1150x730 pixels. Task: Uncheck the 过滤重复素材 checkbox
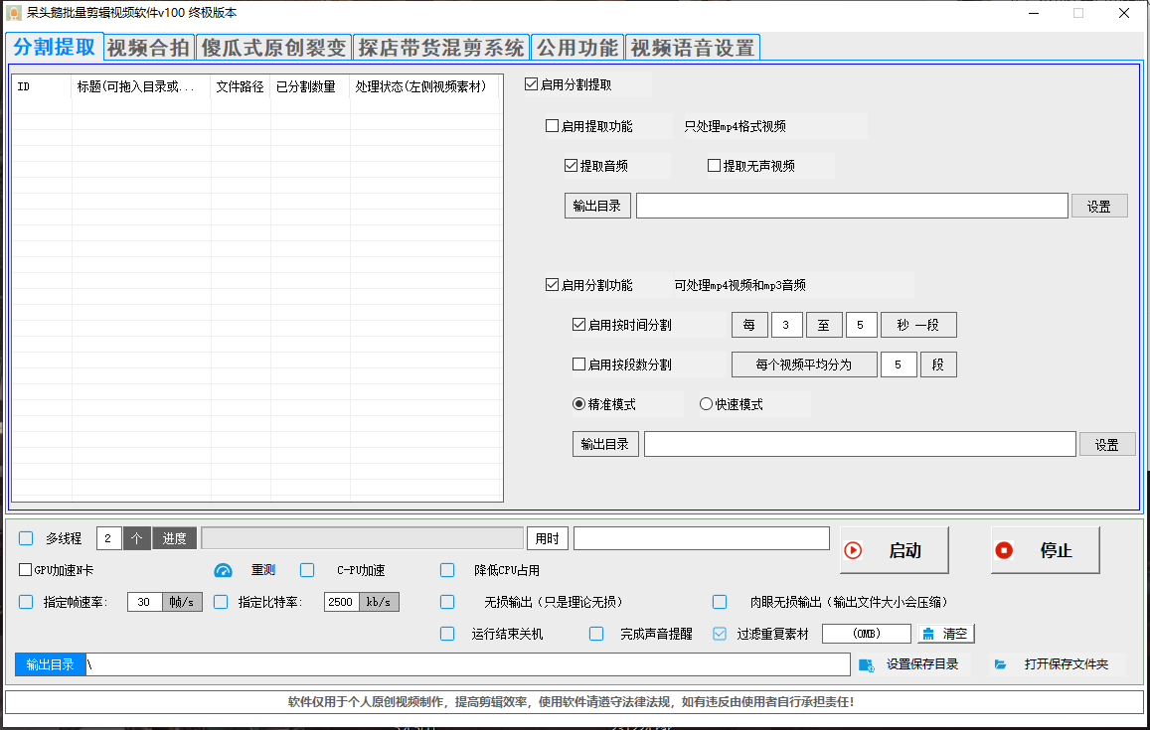(719, 632)
